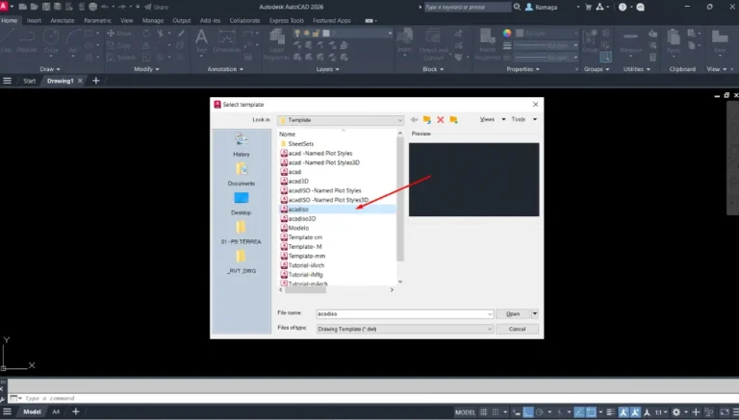Toggle MODEL space in the status bar
739x420 pixels.
(x=465, y=412)
